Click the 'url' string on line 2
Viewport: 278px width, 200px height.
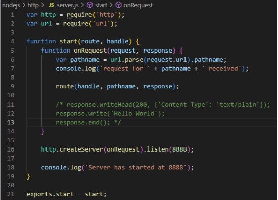[101, 24]
